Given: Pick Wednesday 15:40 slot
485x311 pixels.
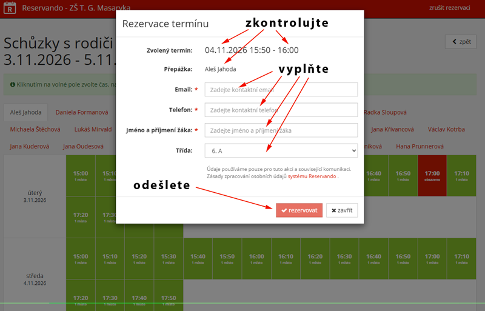Looking at the screenshot, I should pos(198,259).
